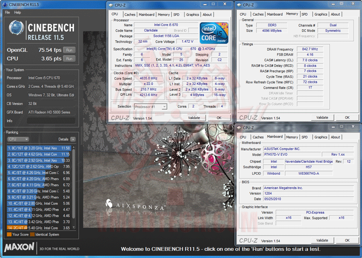Click the Intel Core i5 badge in CPU-Z
This screenshot has width=362, height=258.
pos(214,33)
